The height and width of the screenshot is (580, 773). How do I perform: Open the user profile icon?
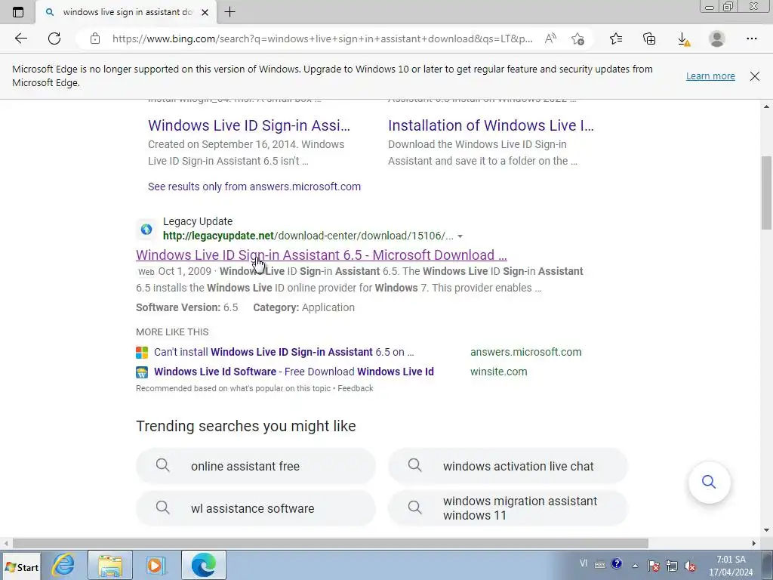coord(717,39)
